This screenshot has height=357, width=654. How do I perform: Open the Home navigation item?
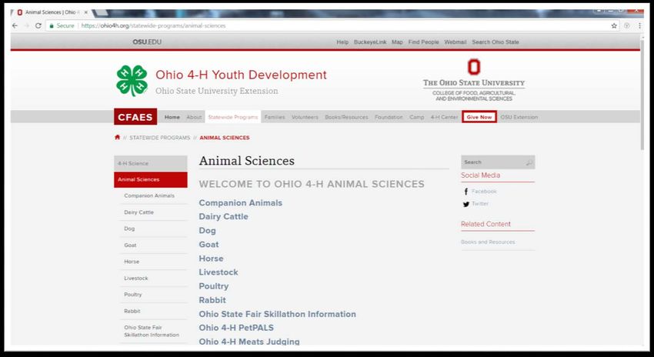[x=172, y=117]
